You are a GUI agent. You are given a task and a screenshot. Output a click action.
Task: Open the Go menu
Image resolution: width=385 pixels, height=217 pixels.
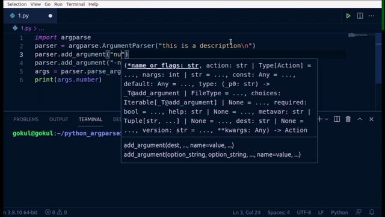[x=48, y=4]
